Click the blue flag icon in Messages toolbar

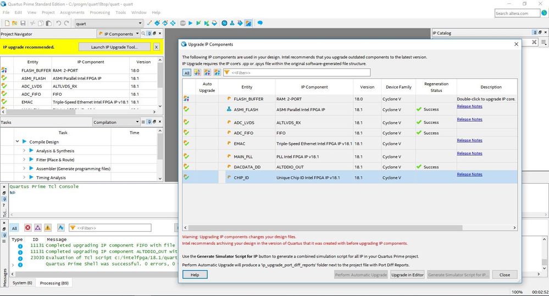pyautogui.click(x=60, y=228)
